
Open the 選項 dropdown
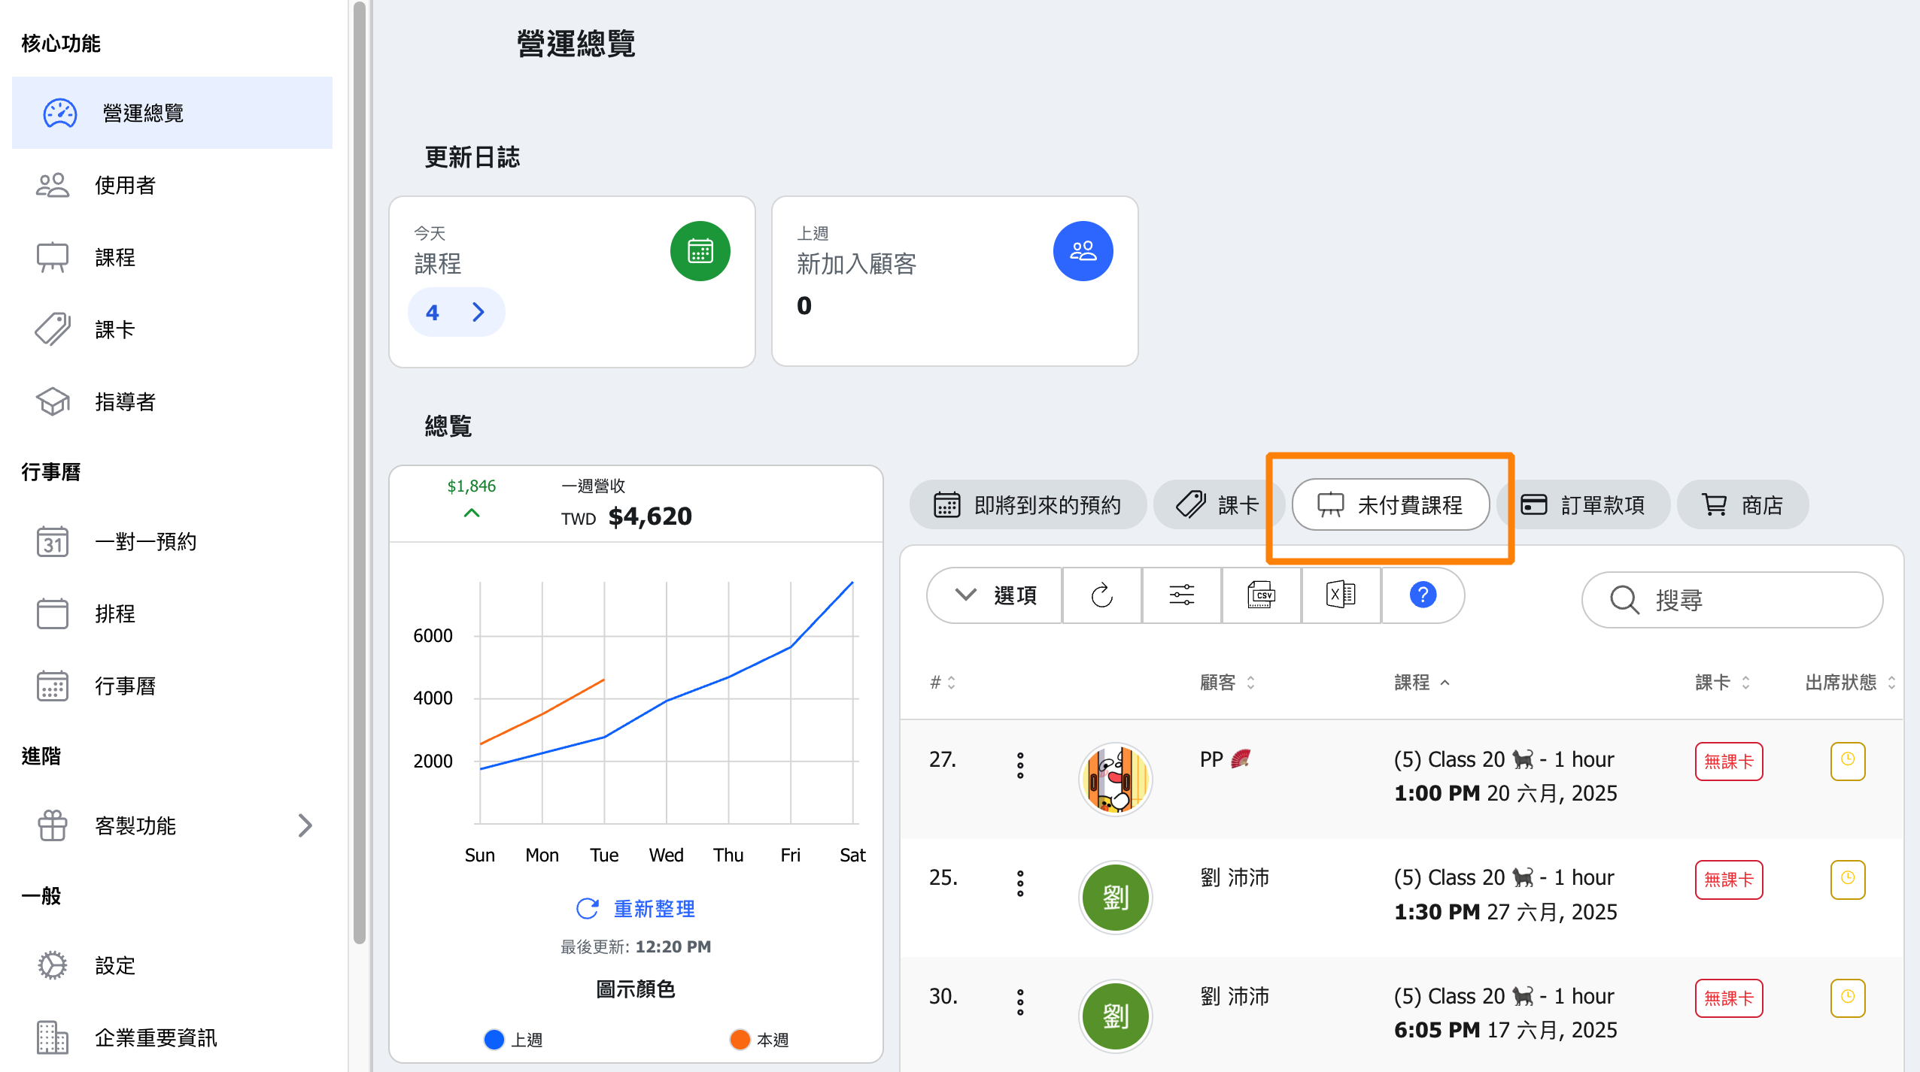995,595
